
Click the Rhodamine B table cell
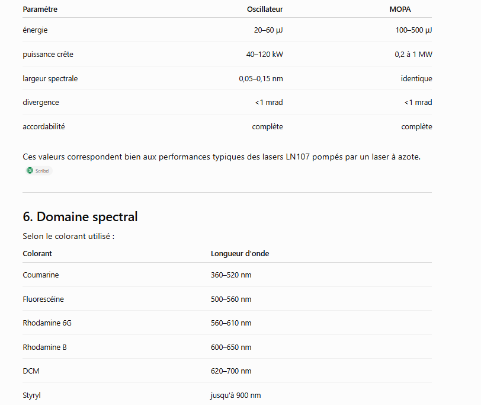pyautogui.click(x=45, y=347)
